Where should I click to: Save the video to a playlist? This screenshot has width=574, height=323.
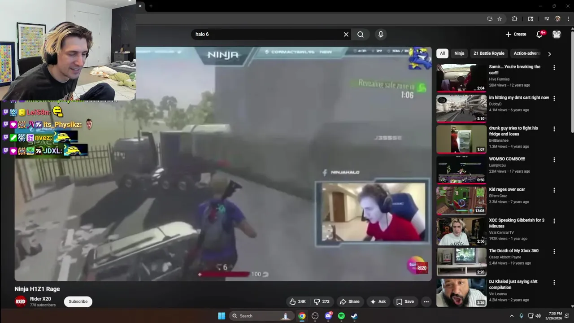click(x=405, y=301)
